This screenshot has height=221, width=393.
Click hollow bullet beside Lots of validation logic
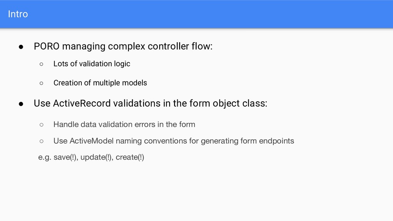pyautogui.click(x=41, y=64)
